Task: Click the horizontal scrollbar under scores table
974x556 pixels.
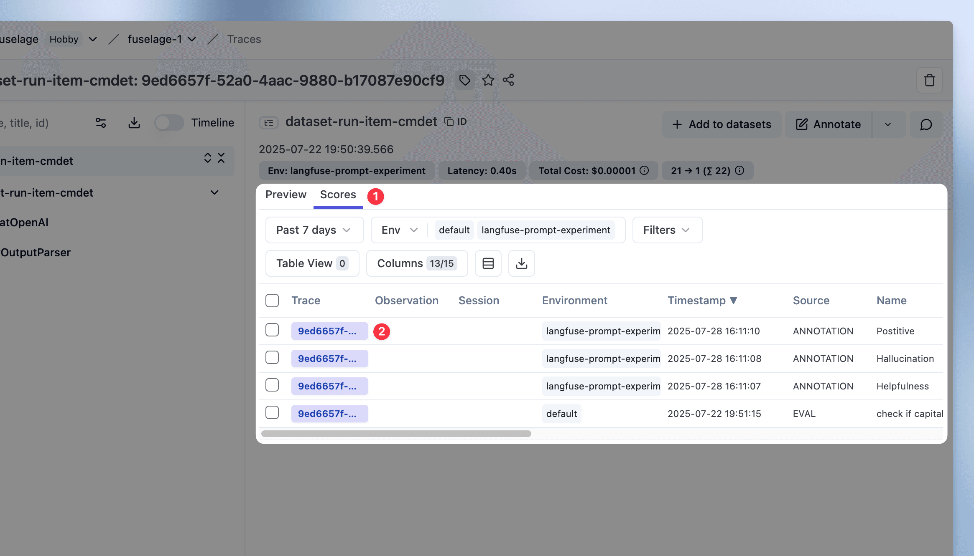Action: (396, 434)
